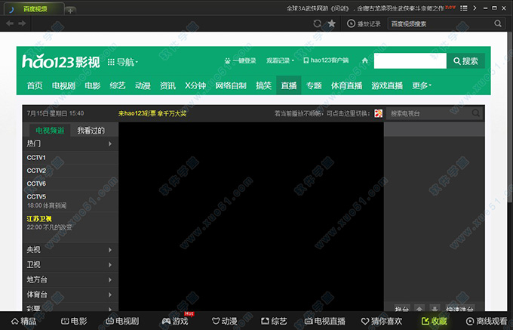Expand the 热门 channel group
Image resolution: width=513 pixels, height=330 pixels.
(70, 143)
